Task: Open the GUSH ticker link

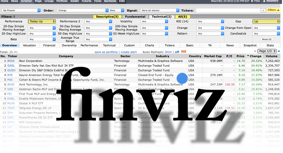Action: pos(11,70)
